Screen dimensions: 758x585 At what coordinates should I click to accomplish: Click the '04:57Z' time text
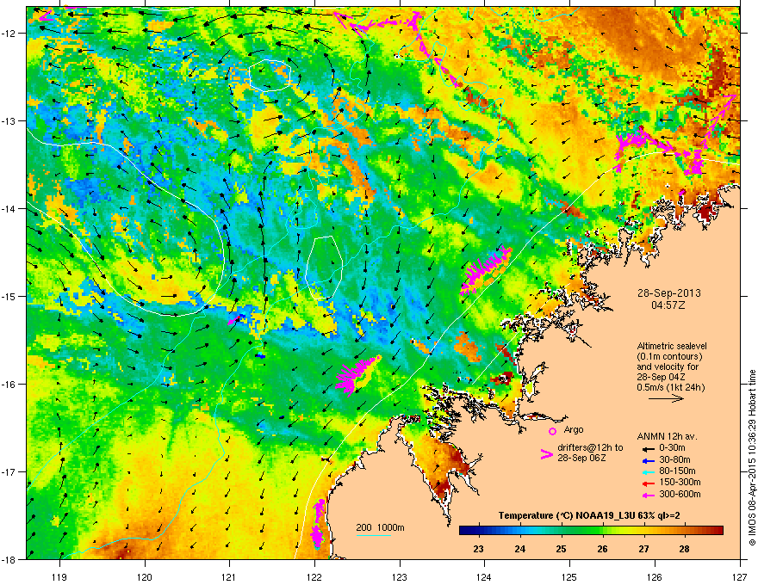pyautogui.click(x=668, y=305)
